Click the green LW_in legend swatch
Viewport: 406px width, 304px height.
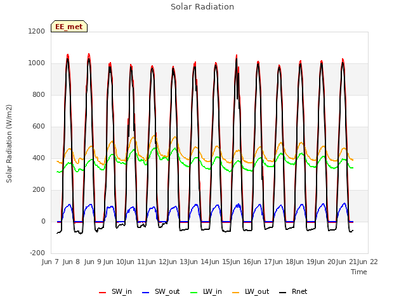click(194, 293)
